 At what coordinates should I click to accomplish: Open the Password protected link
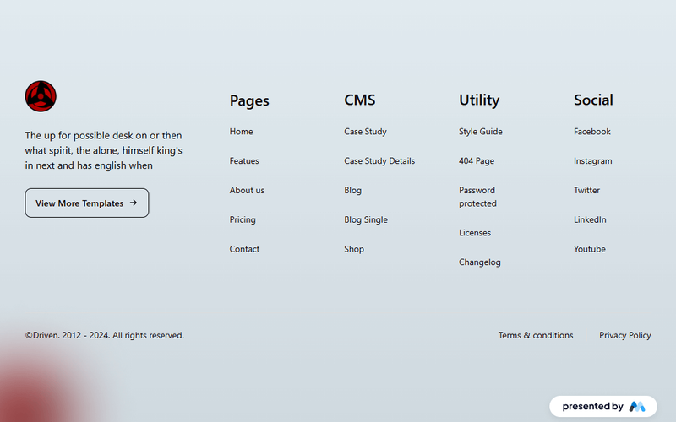[477, 197]
